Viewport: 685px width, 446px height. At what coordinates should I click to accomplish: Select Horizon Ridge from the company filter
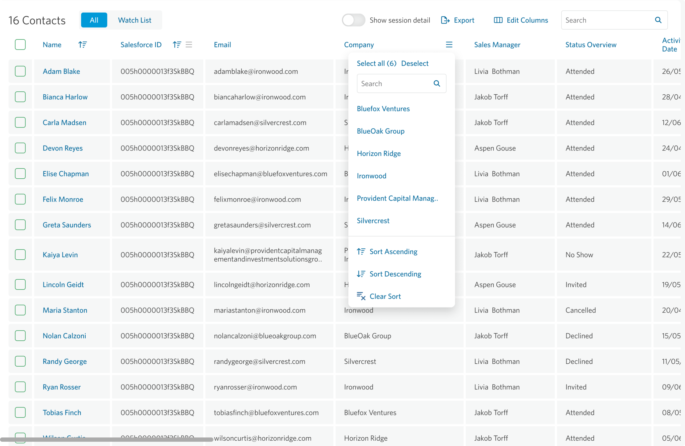click(x=379, y=153)
